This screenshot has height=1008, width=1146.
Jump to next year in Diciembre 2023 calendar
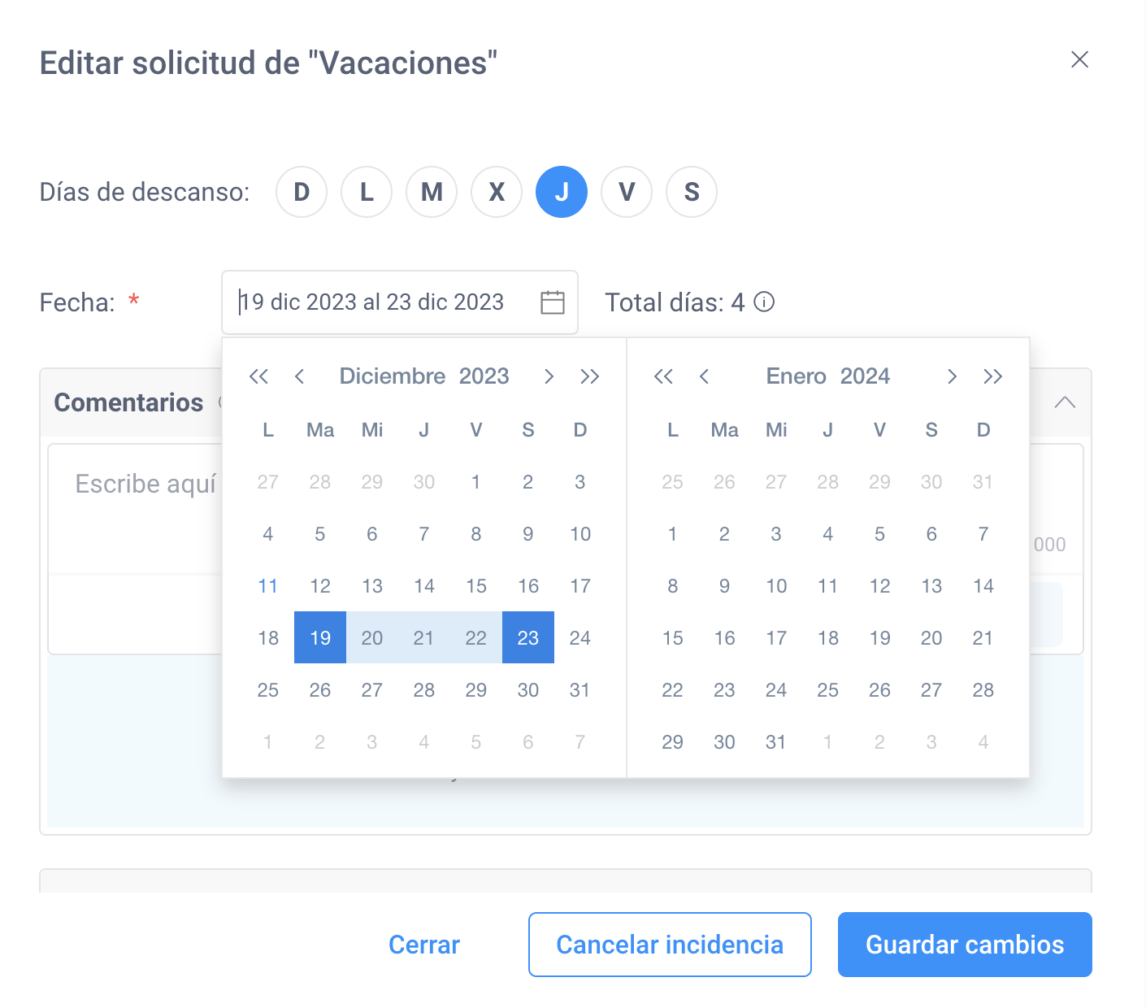(x=590, y=376)
